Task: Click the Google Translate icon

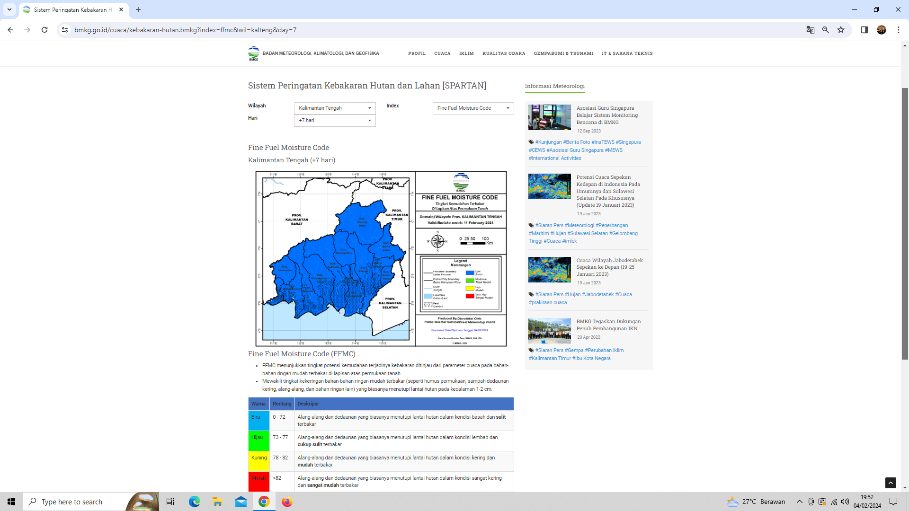Action: coord(810,30)
